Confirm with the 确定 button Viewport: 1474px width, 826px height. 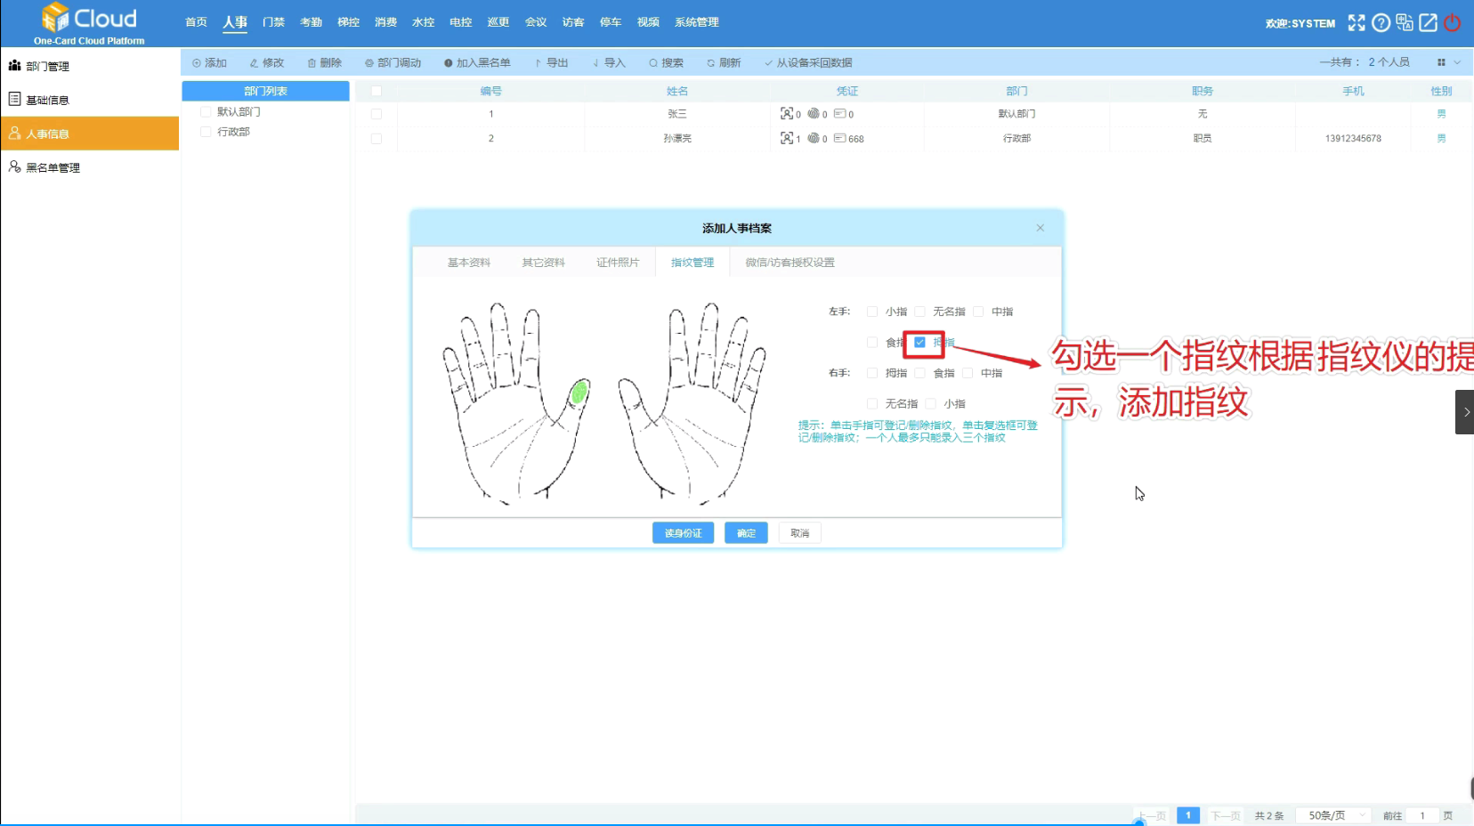click(746, 533)
